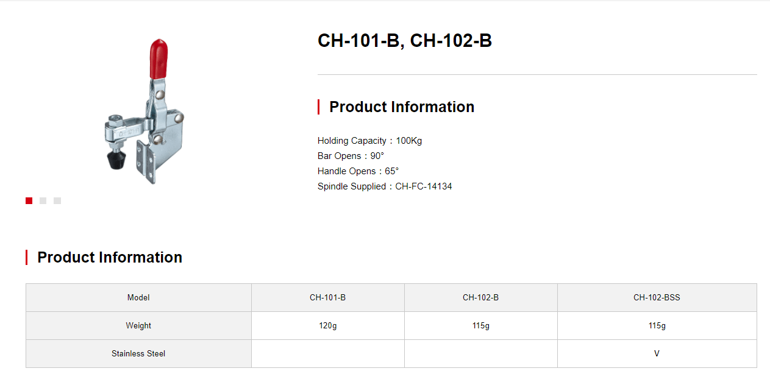The width and height of the screenshot is (770, 385).
Task: Click the Handle Opens 65° specification
Action: [x=358, y=171]
